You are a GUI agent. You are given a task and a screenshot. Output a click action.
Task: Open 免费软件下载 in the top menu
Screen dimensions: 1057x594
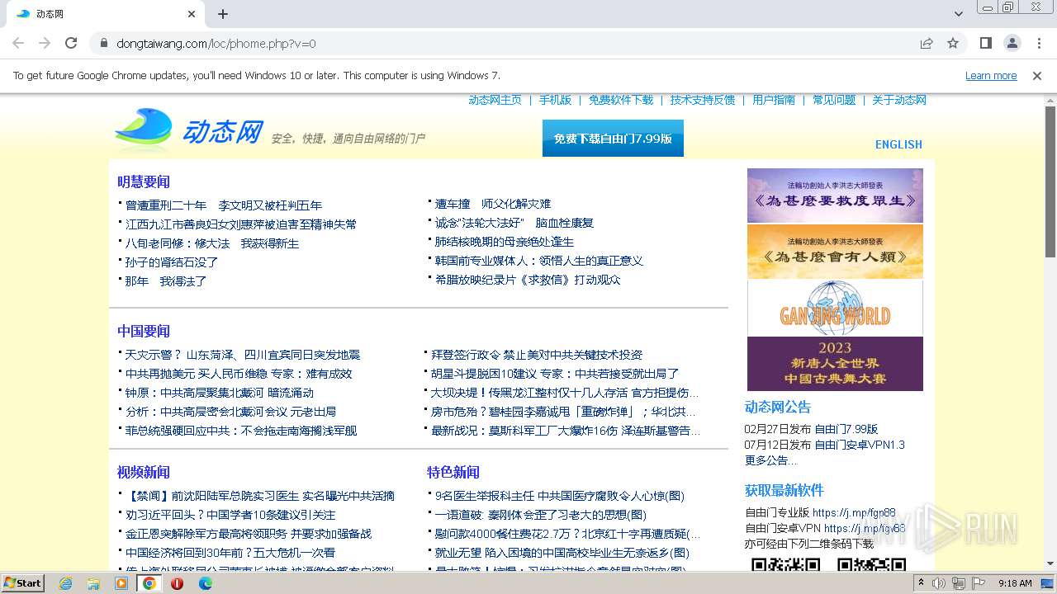click(x=621, y=100)
